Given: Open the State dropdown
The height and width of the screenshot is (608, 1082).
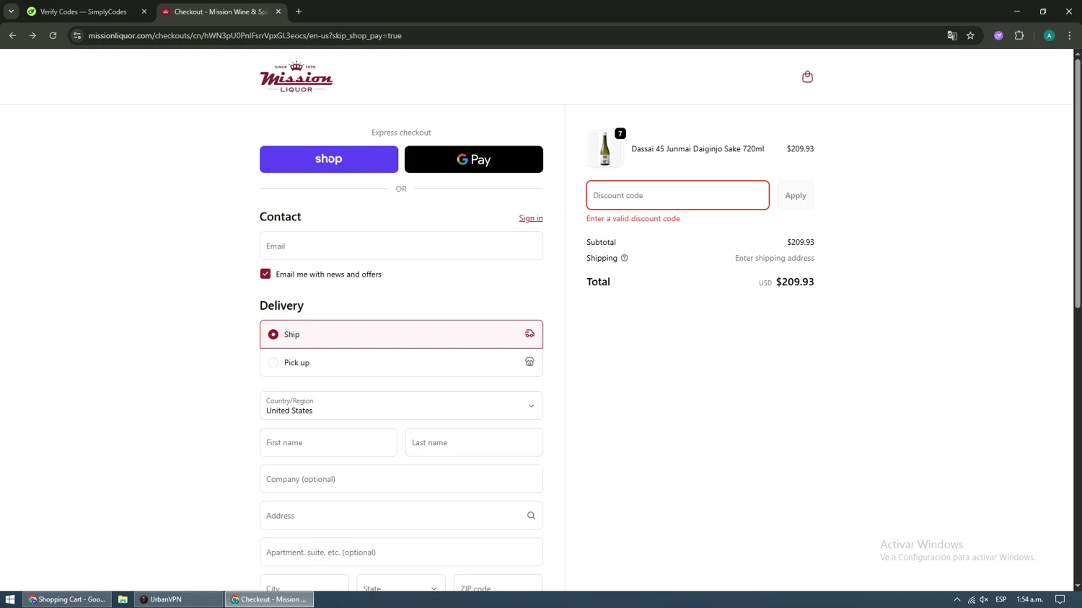Looking at the screenshot, I should [x=400, y=584].
